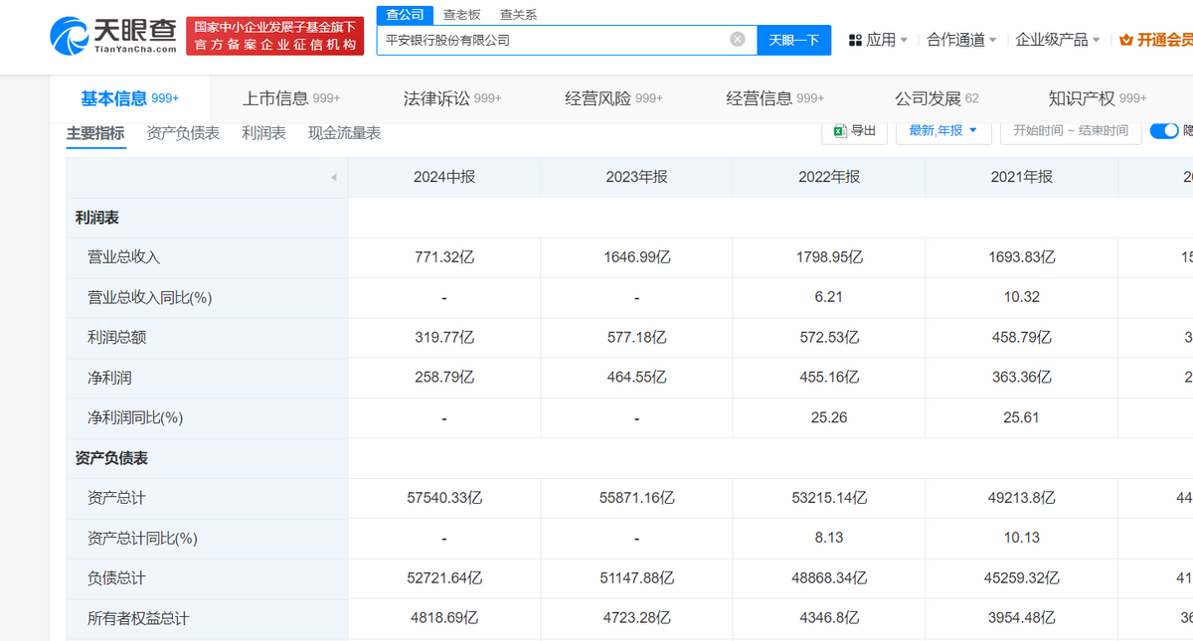Click the 48868.34亿 liabilities cell

829,577
